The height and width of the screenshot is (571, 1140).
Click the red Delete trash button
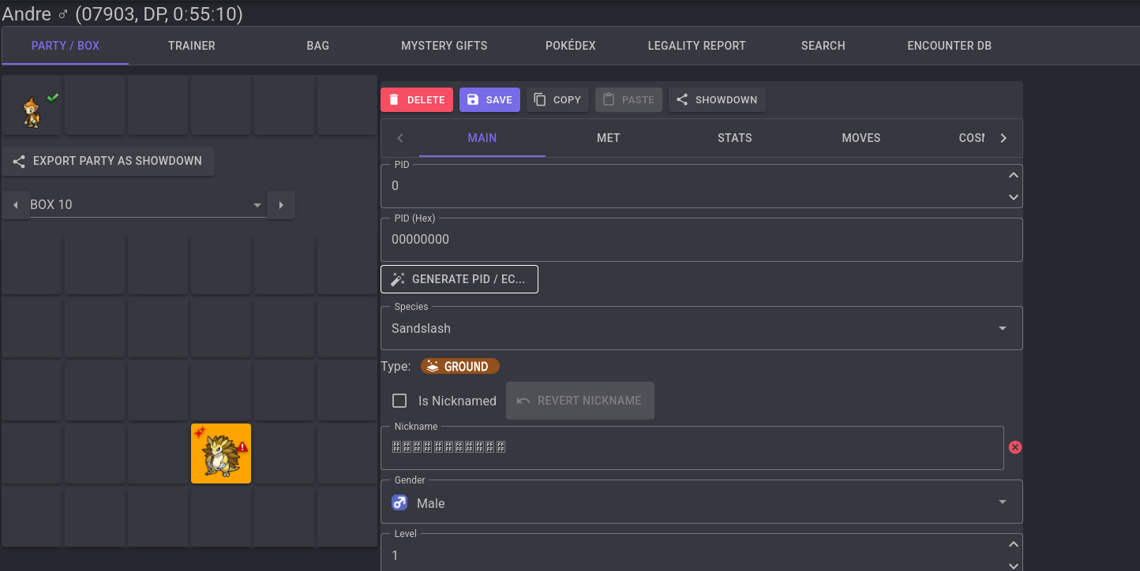click(416, 100)
